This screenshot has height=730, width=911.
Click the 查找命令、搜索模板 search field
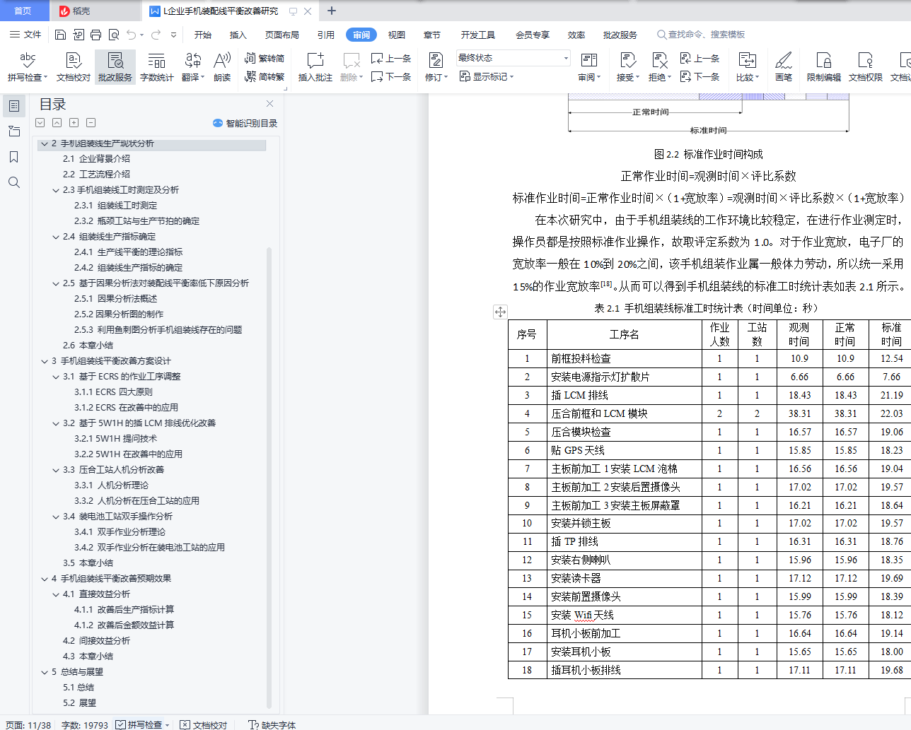[702, 35]
